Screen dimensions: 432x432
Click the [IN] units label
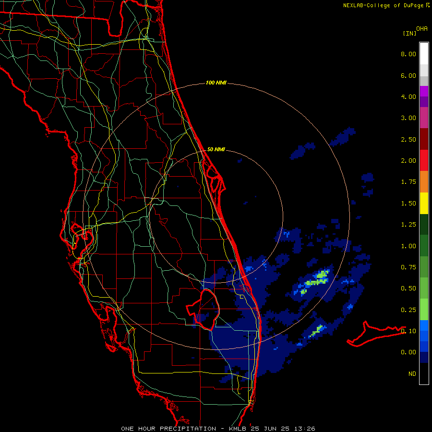[409, 33]
